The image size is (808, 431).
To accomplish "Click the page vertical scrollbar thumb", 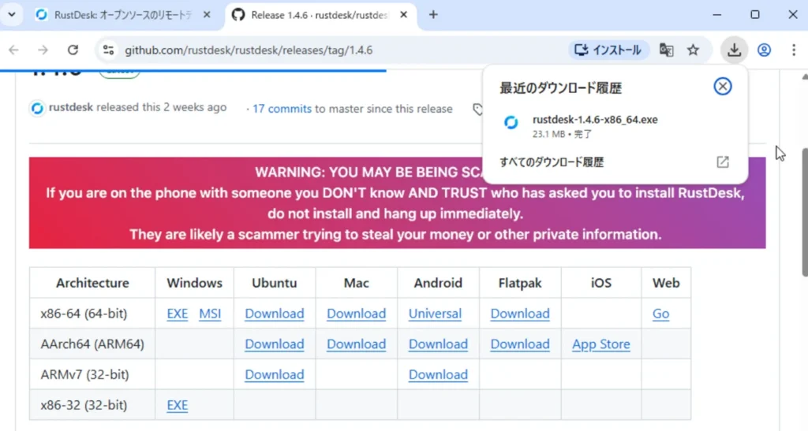I will [803, 213].
